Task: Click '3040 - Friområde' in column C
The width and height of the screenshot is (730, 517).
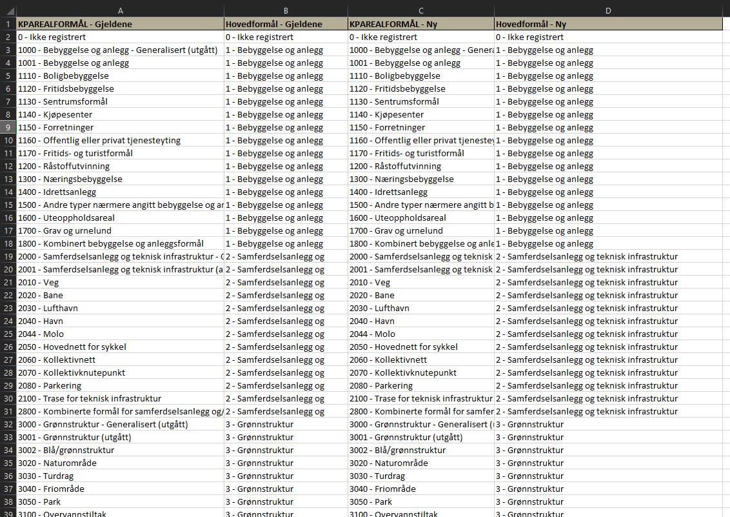Action: [x=421, y=489]
